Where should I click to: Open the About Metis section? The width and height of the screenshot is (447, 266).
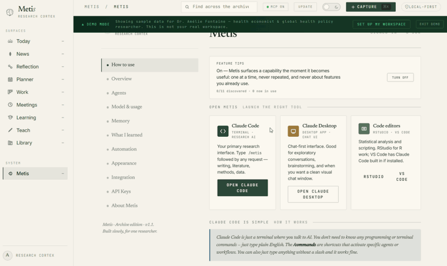(149, 206)
